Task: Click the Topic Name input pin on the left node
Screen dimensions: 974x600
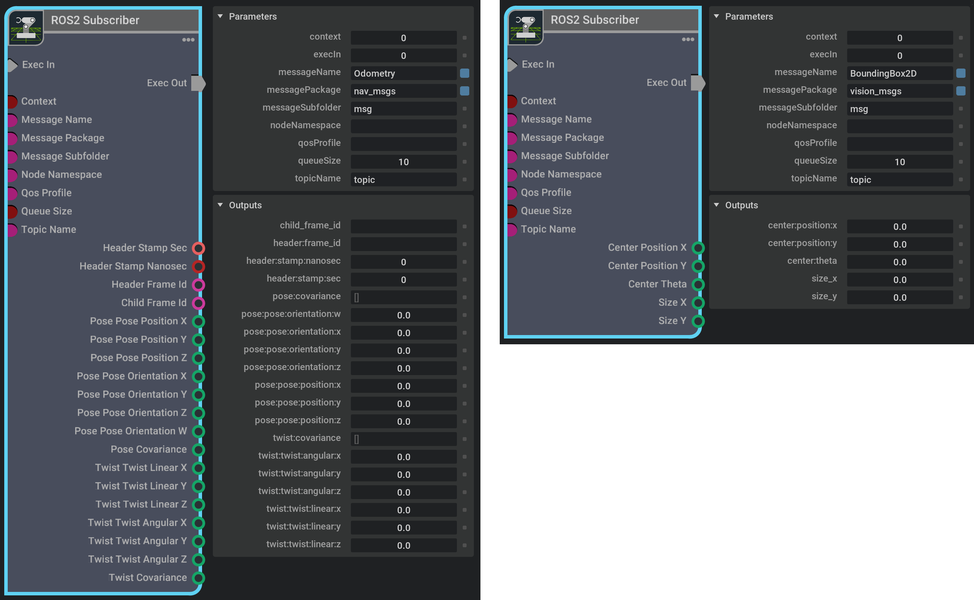Action: pyautogui.click(x=12, y=230)
